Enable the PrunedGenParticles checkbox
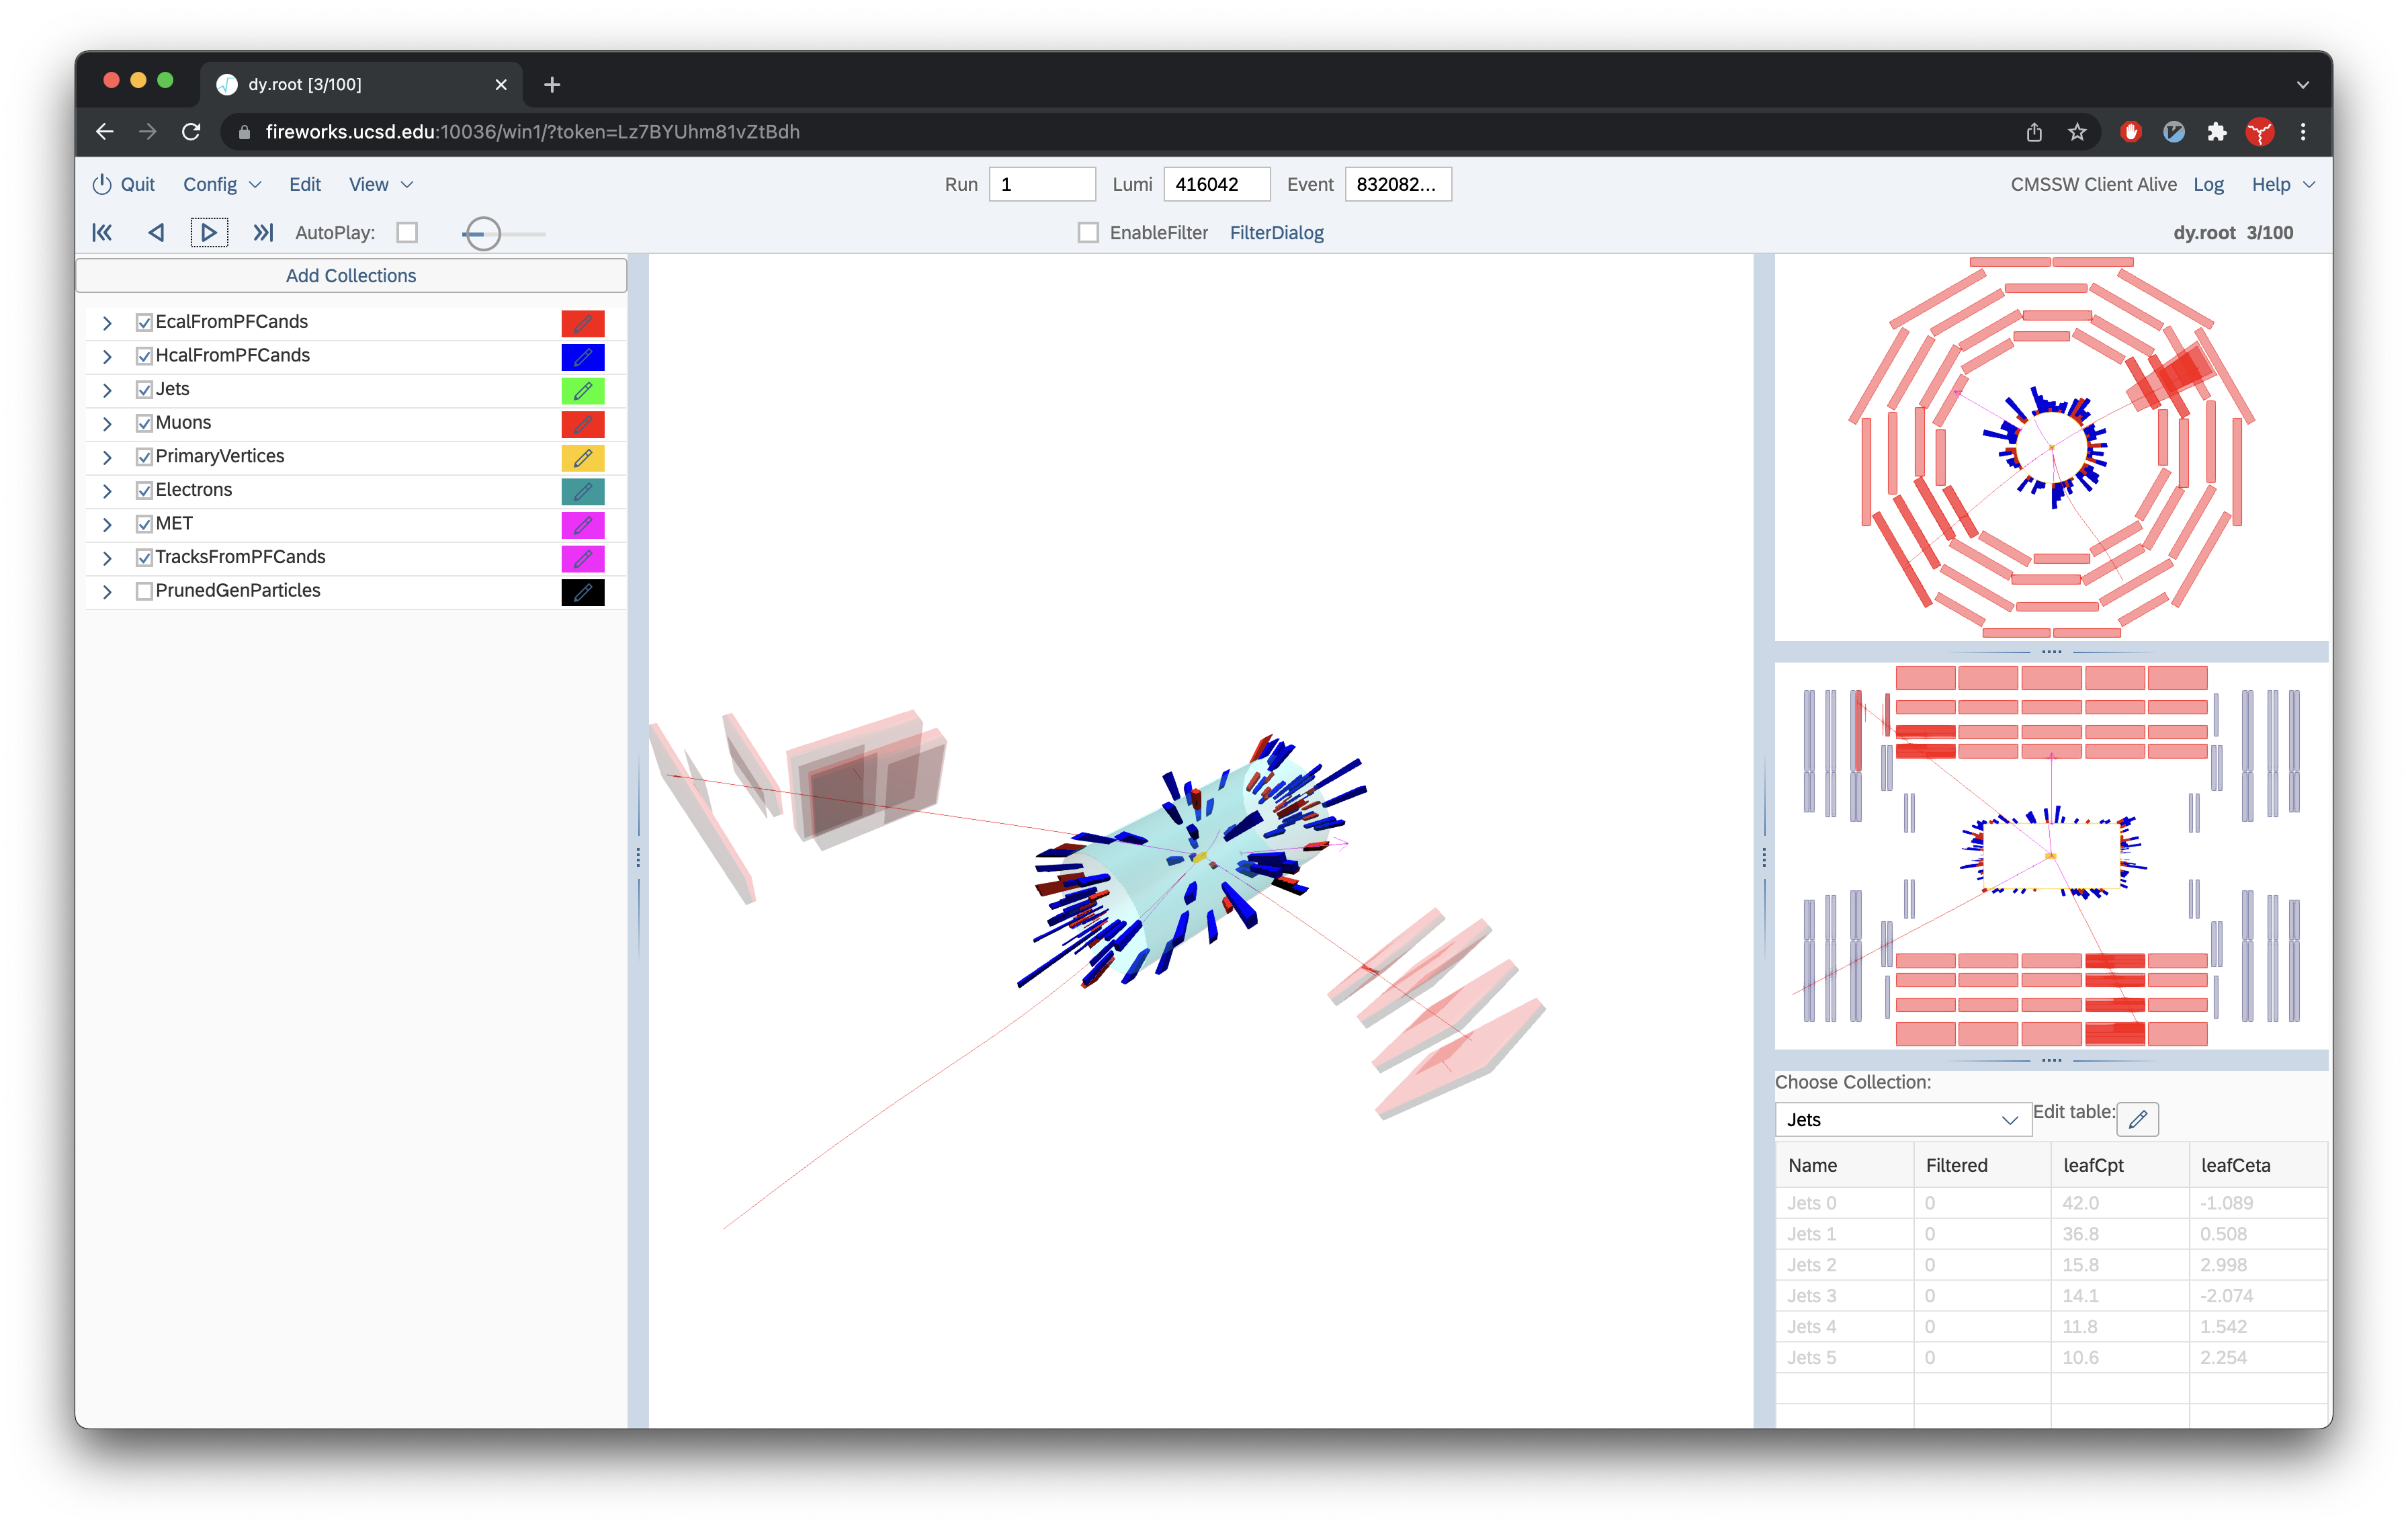This screenshot has height=1528, width=2408. 144,591
